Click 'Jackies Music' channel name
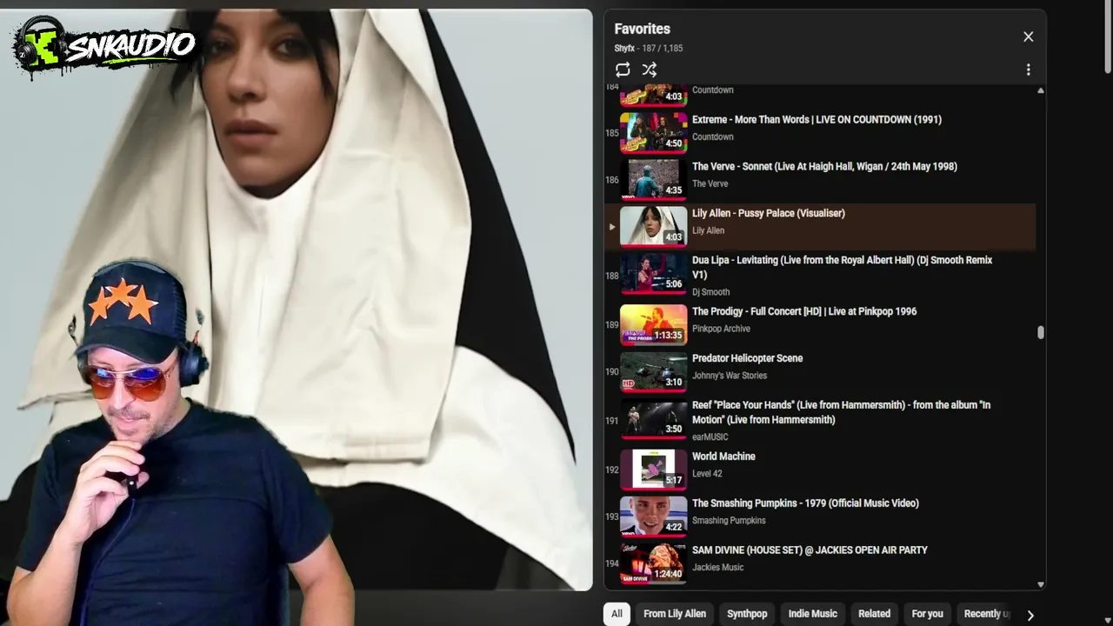Viewport: 1113px width, 626px height. [718, 568]
